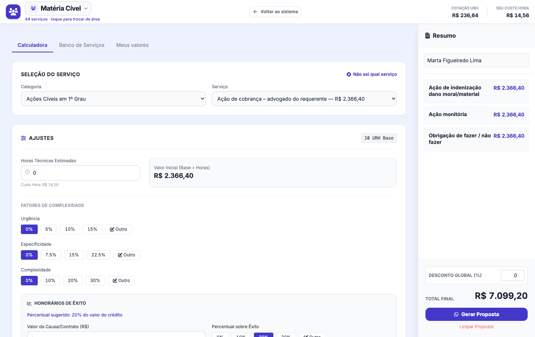Switch to Banco de Serviços tab

[x=82, y=45]
